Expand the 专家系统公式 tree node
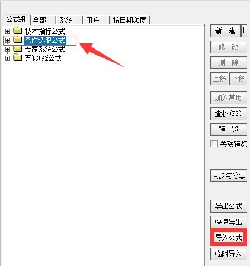Image resolution: width=250 pixels, height=266 pixels. tap(7, 49)
